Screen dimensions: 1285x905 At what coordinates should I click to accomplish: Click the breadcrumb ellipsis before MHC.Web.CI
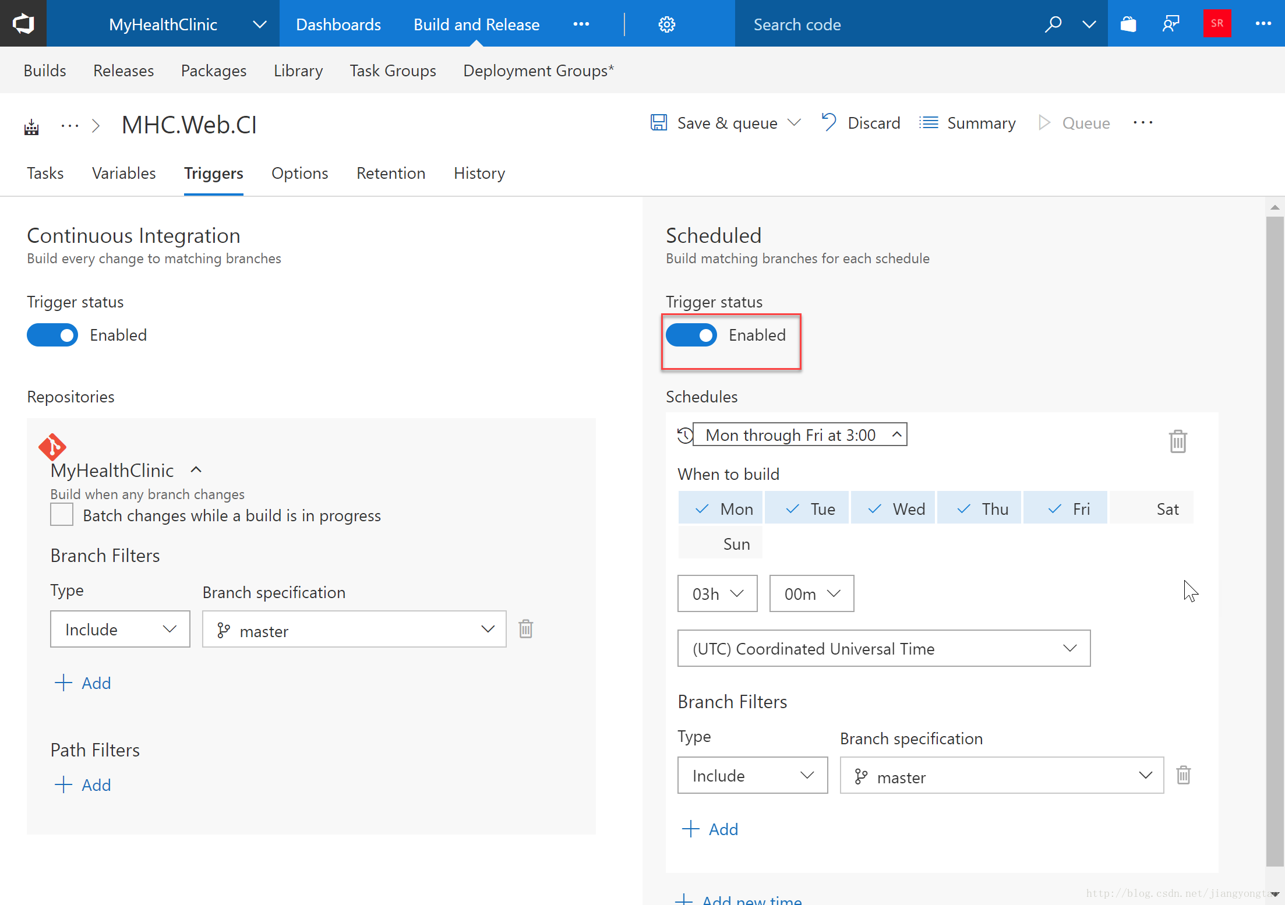70,125
